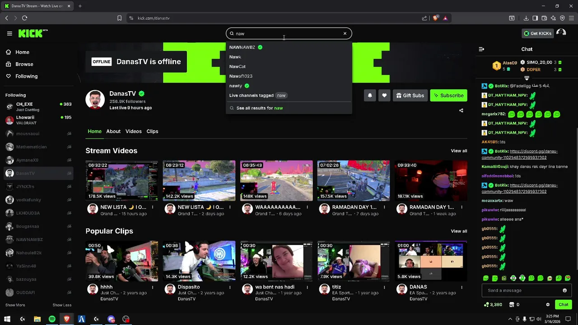578x325 pixels.
Task: Click the Subscribe button
Action: click(x=448, y=95)
